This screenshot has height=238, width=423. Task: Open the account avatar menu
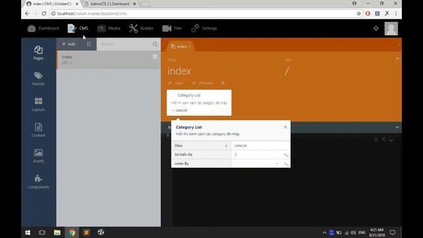click(x=391, y=28)
